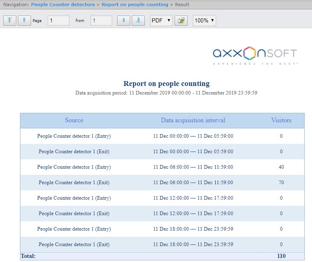
Task: Click the current page number field
Action: (x=58, y=21)
